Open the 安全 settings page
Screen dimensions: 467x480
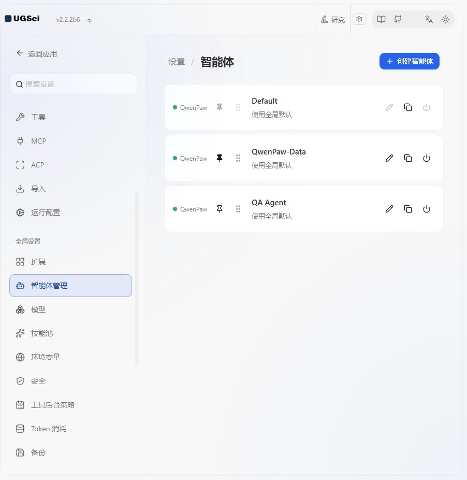[70, 381]
